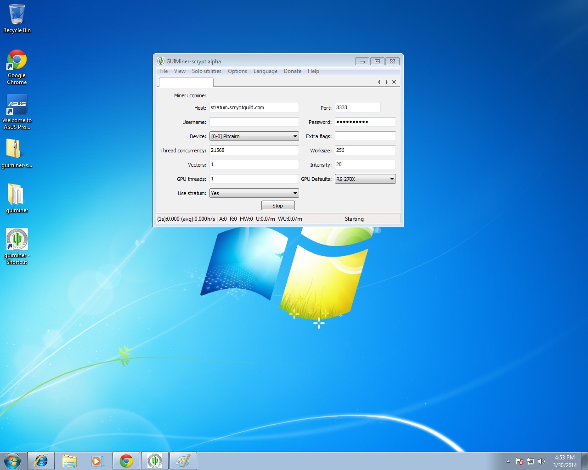
Task: Click the hashrate status bar text
Action: pyautogui.click(x=230, y=219)
